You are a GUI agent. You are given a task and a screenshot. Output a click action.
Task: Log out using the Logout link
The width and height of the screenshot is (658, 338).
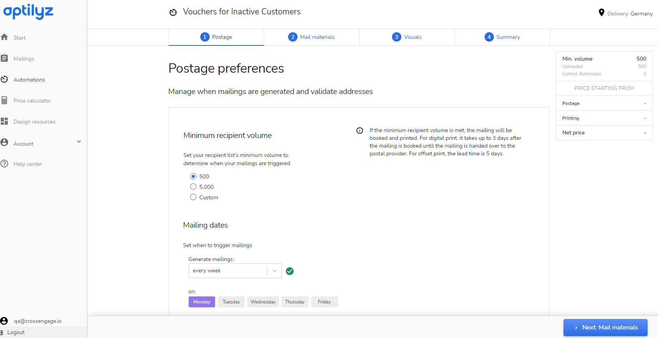click(x=16, y=332)
